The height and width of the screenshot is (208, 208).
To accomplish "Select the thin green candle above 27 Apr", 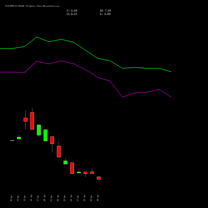I will [x=79, y=172].
